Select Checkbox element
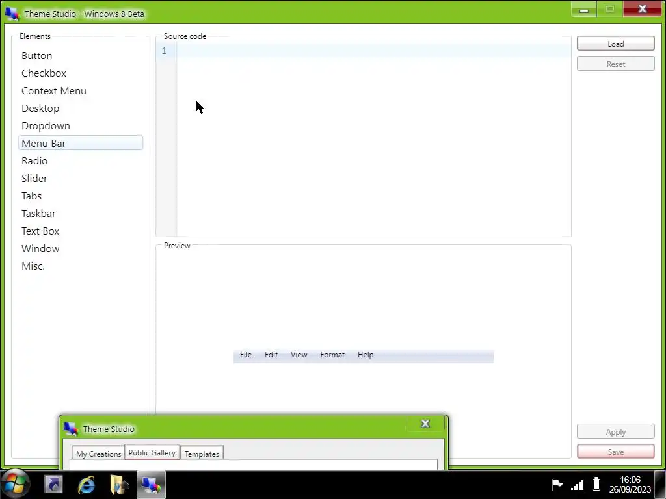This screenshot has width=666, height=499. click(x=80, y=73)
